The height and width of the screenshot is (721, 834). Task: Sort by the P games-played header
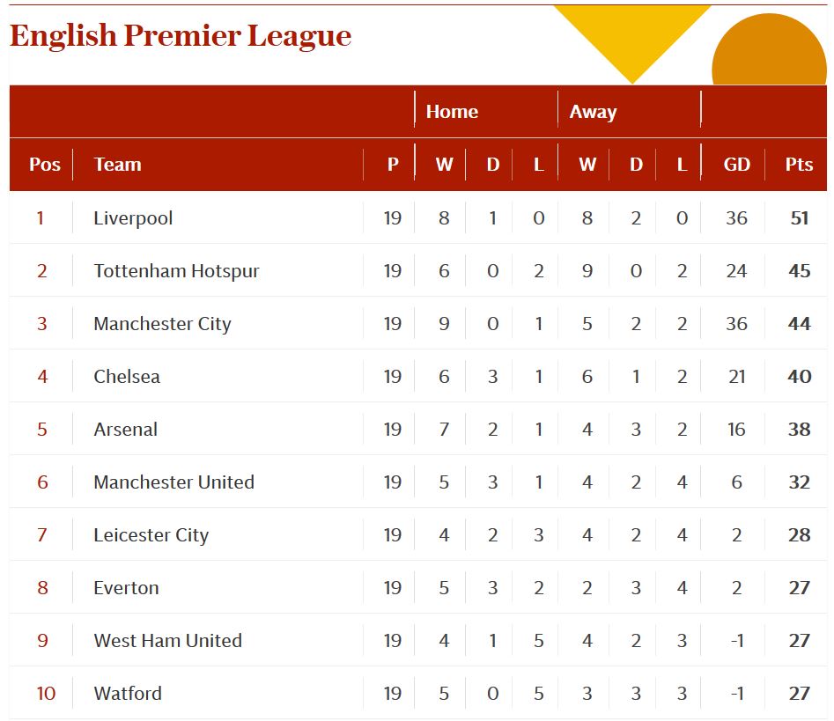[393, 165]
